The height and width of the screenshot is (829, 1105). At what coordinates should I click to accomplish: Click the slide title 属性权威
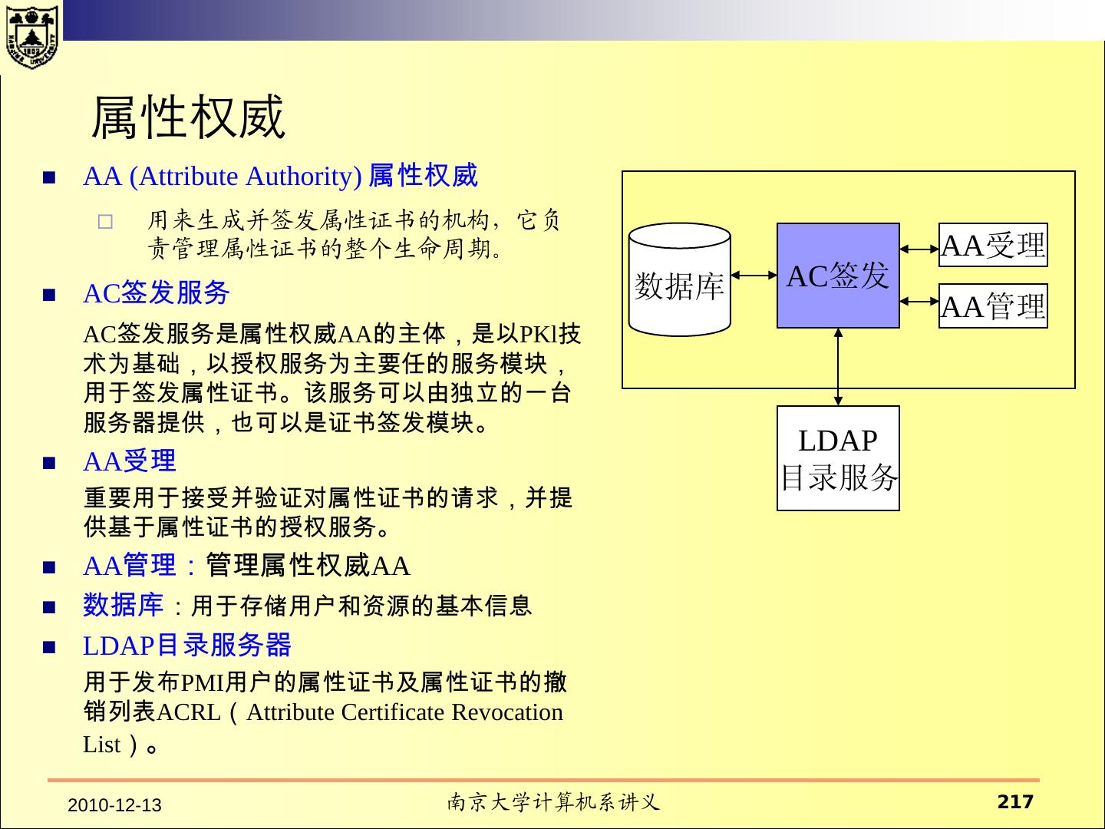pos(188,117)
